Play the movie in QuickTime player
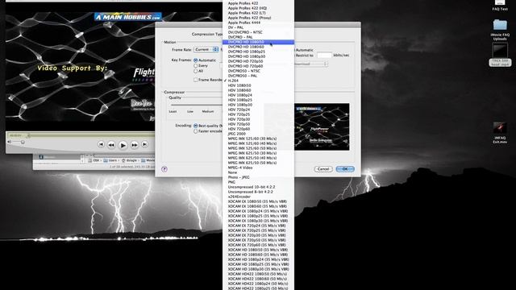 123,145
